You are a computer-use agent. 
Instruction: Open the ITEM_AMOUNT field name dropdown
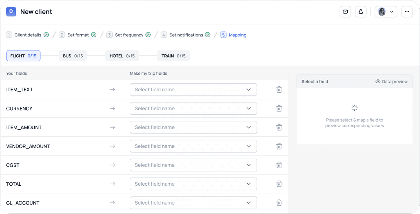[x=193, y=127]
